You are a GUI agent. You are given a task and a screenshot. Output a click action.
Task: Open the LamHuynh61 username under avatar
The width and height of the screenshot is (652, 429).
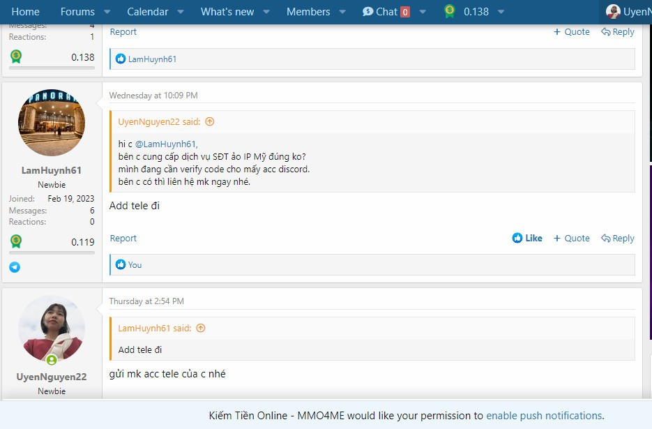pos(52,170)
